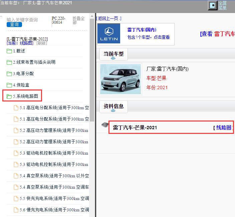235x217 pixels.
Task: Open 5.4 真空泵系统 空调车 document
Action: 54,187
